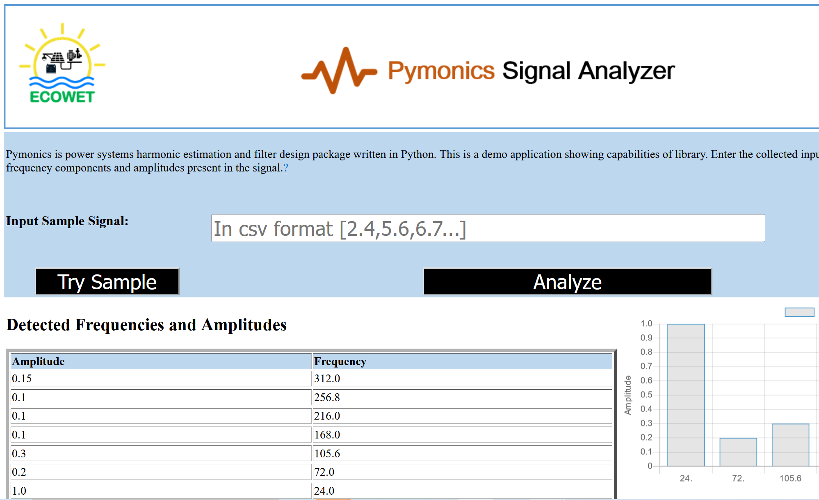Toggle the chart legend box

click(799, 312)
